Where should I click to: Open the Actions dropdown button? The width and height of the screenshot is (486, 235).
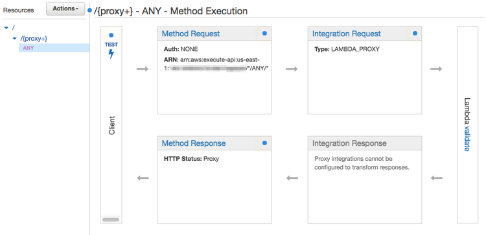coord(65,8)
